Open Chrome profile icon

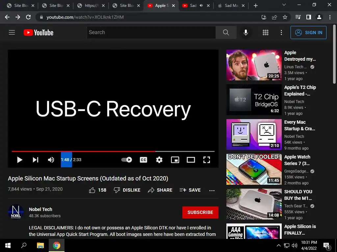pyautogui.click(x=319, y=17)
